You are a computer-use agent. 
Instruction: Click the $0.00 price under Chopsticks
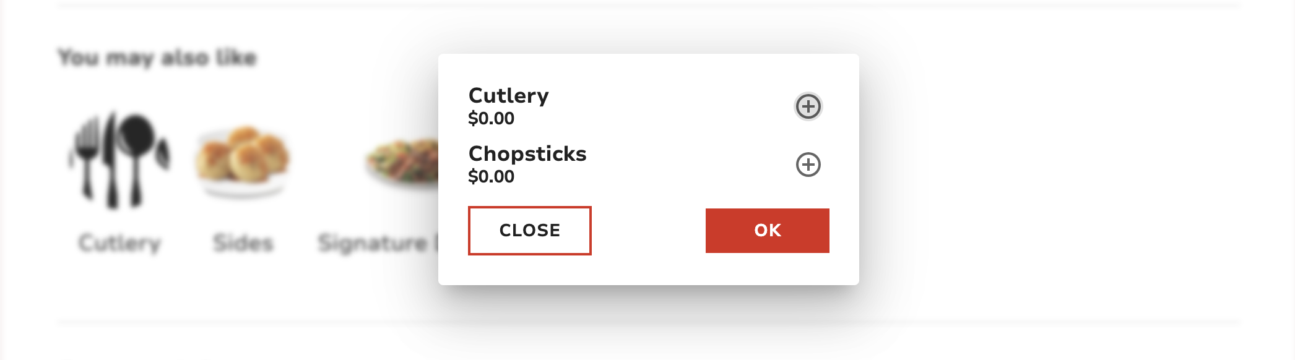[x=491, y=176]
